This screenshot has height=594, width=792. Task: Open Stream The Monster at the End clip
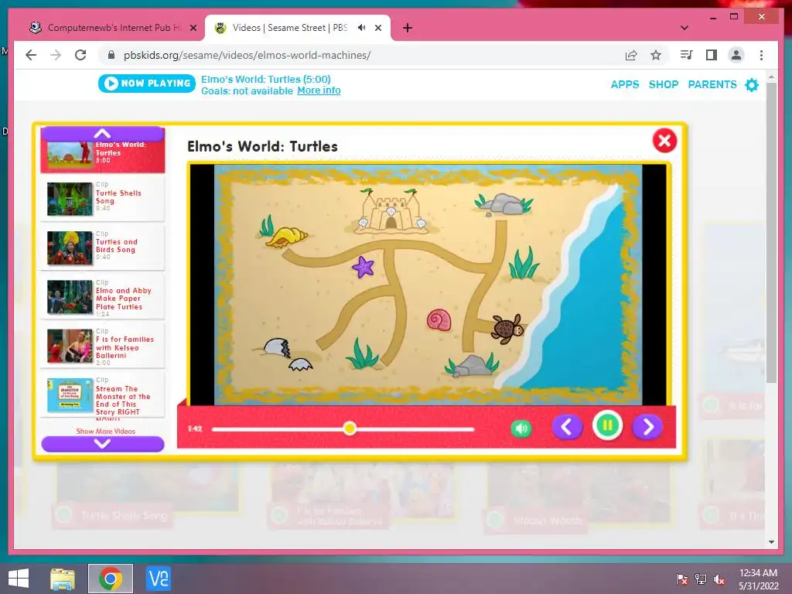tap(103, 395)
